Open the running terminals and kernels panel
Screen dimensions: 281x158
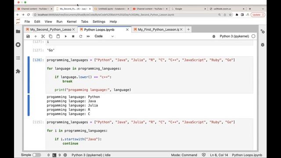click(x=18, y=45)
